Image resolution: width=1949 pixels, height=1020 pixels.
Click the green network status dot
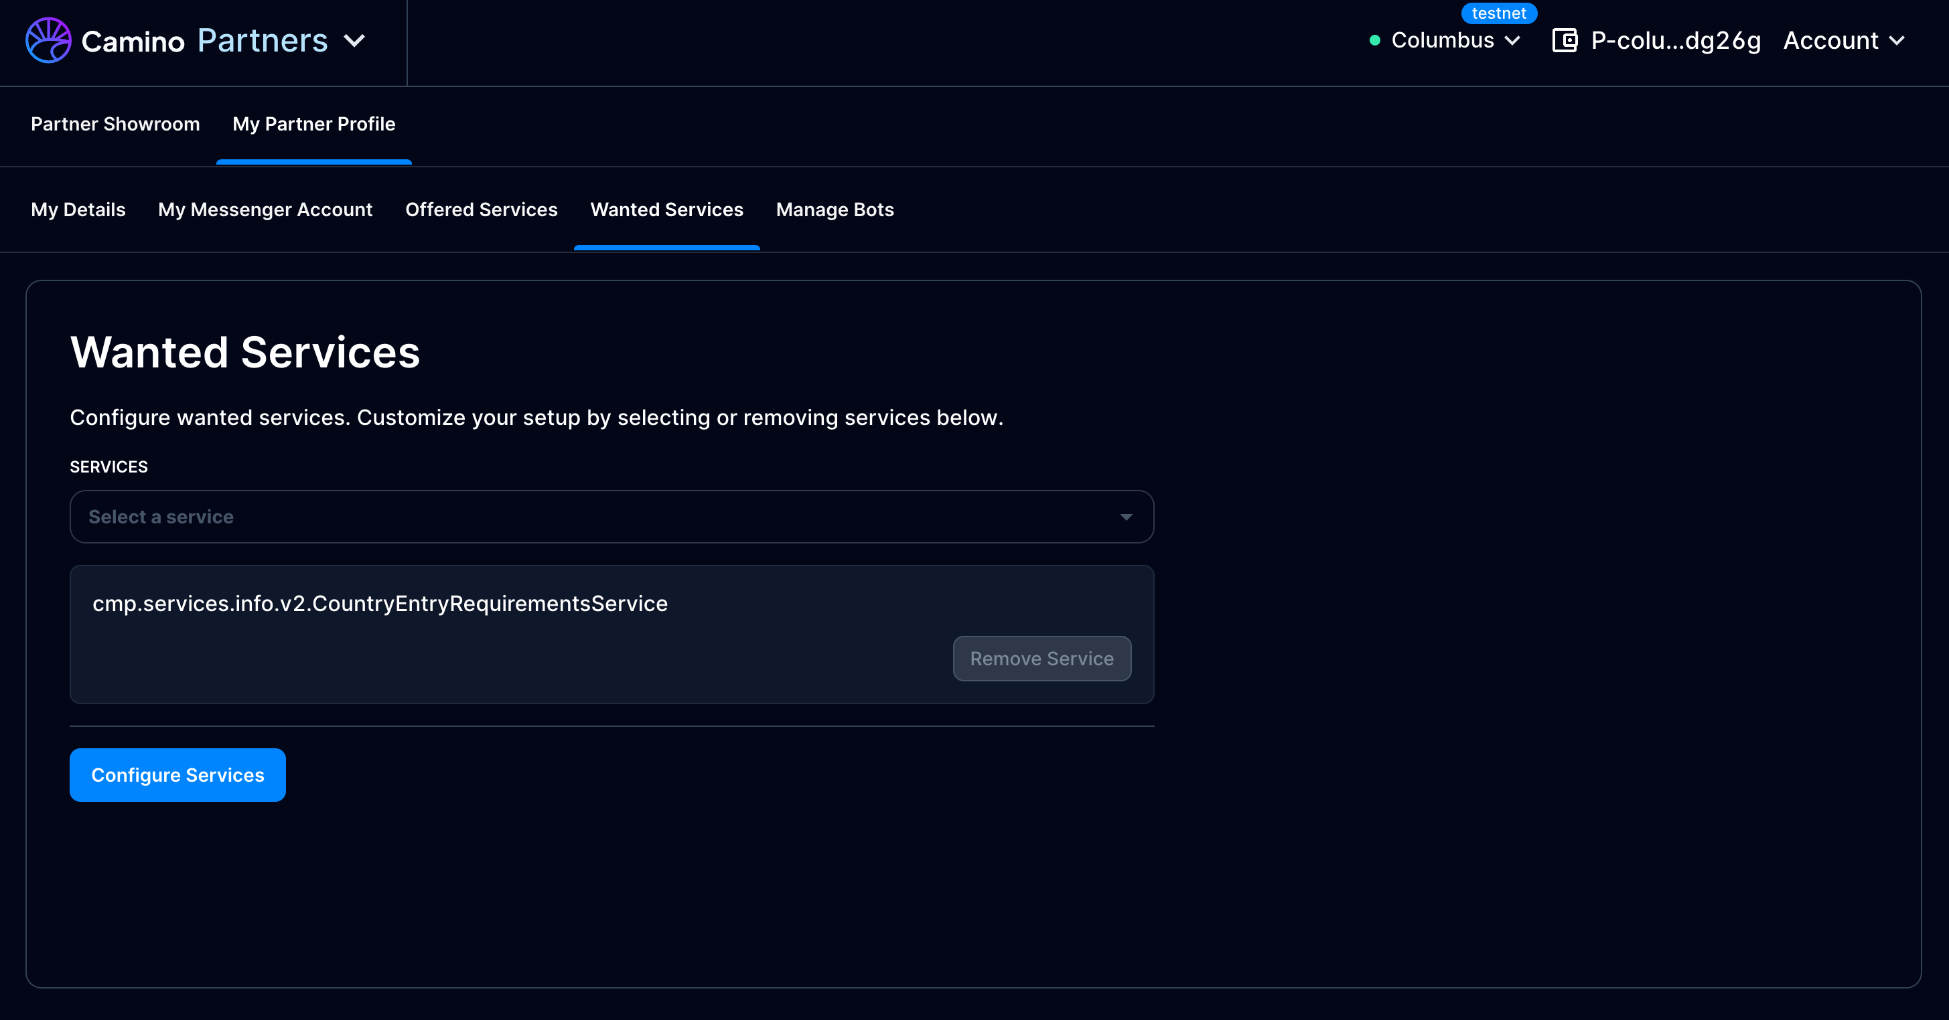click(1375, 40)
